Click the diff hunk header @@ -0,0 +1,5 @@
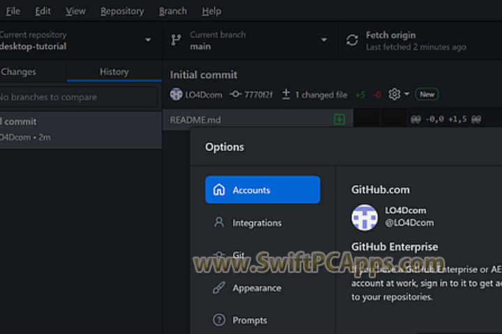502x334 pixels. 446,120
